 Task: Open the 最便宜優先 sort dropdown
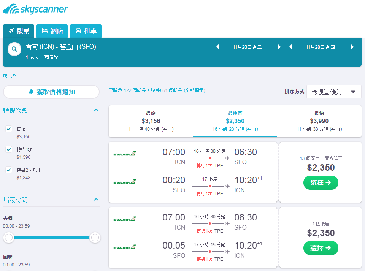pos(334,92)
